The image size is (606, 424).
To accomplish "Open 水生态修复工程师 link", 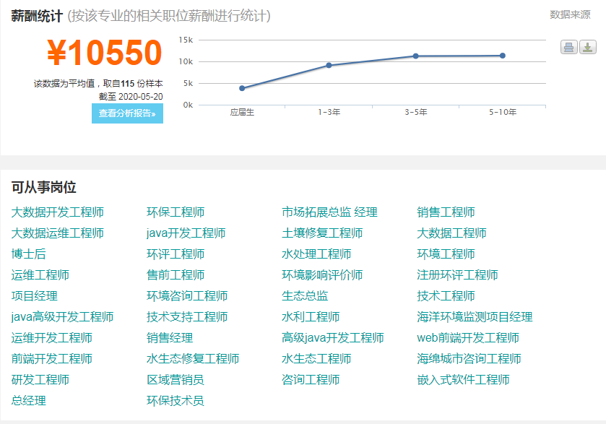I will coord(193,359).
